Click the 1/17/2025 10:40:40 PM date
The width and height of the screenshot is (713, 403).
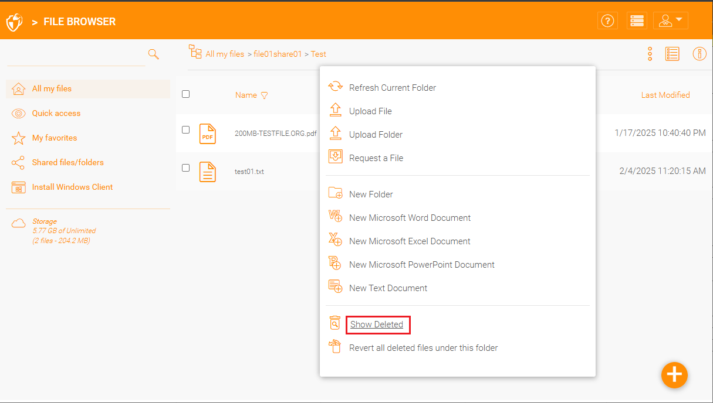point(660,133)
